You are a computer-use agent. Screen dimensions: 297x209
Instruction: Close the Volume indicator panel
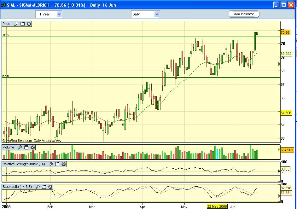32,148
